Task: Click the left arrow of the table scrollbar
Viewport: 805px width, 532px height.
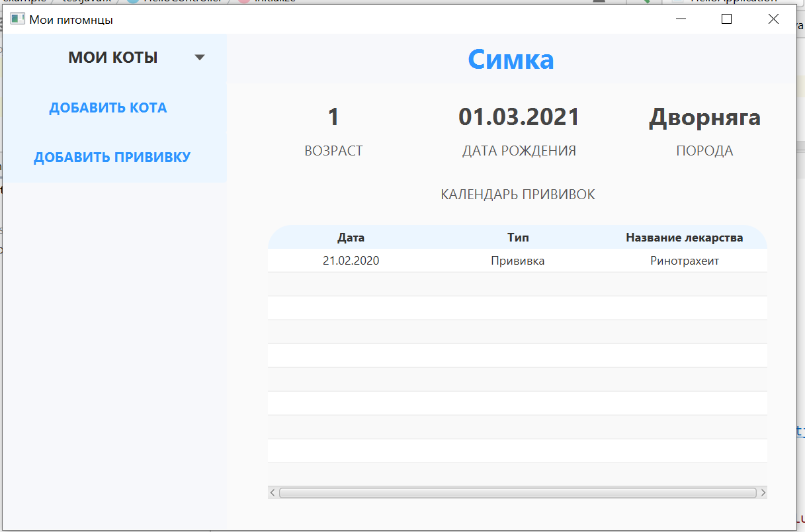Action: click(x=272, y=492)
